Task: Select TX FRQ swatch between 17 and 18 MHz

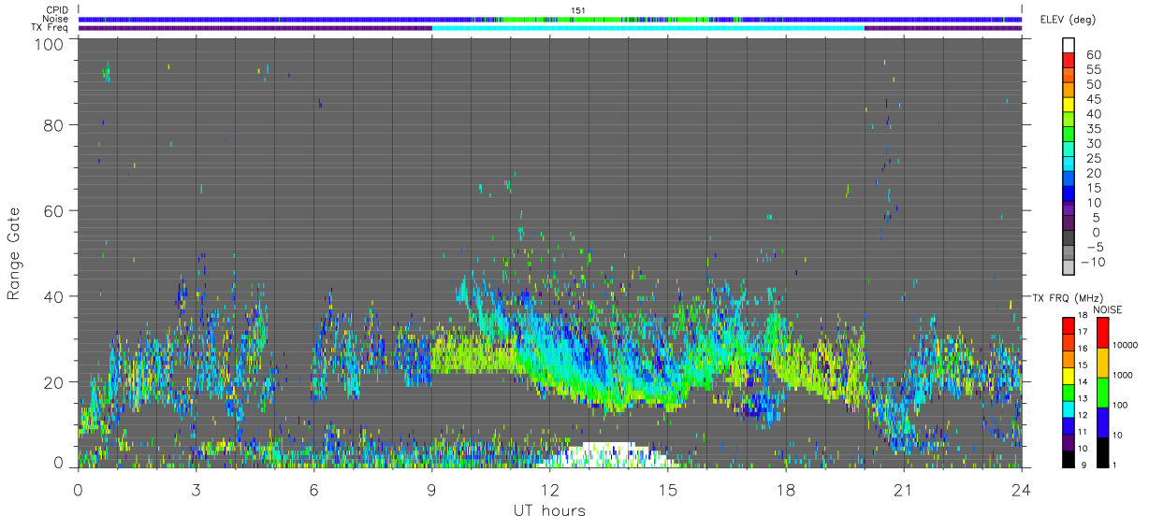Action: pos(1069,325)
